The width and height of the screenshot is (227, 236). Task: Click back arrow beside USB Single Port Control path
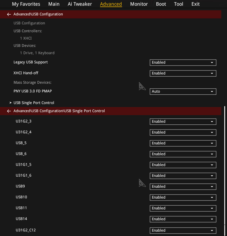pos(9,111)
